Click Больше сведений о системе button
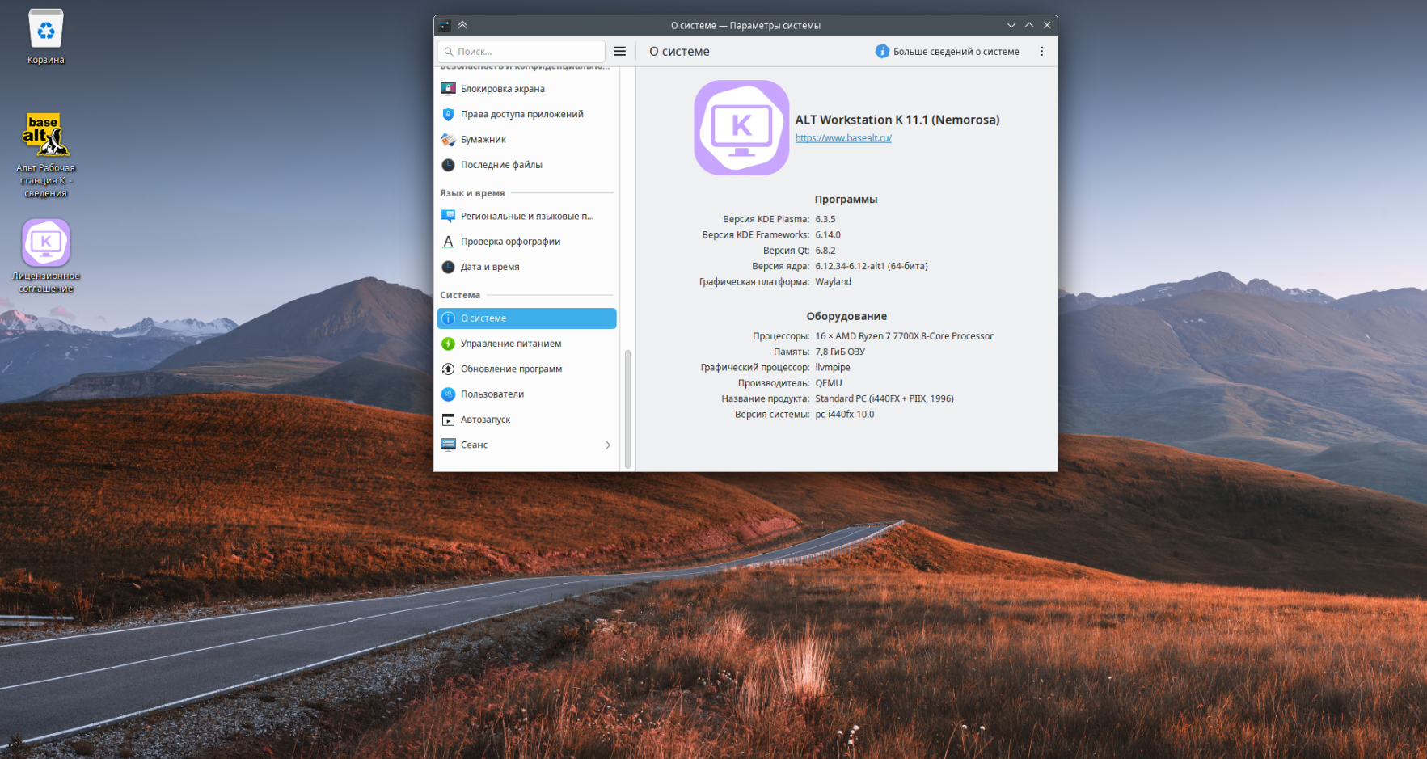The image size is (1427, 759). (947, 51)
